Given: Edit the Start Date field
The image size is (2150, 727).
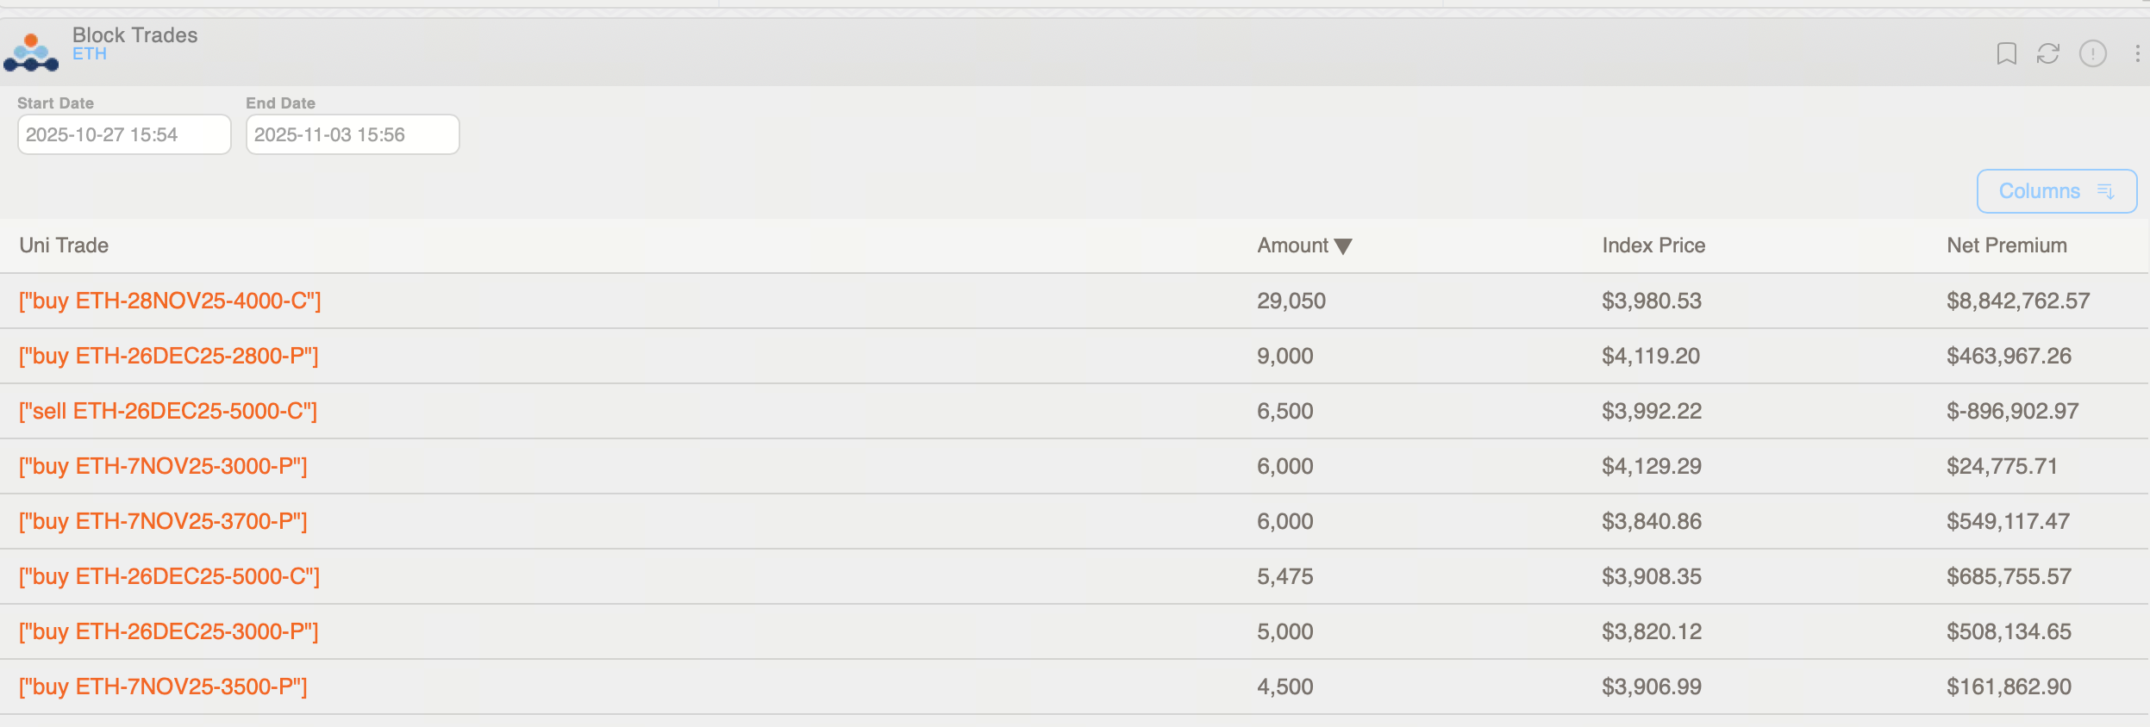Looking at the screenshot, I should tap(124, 135).
